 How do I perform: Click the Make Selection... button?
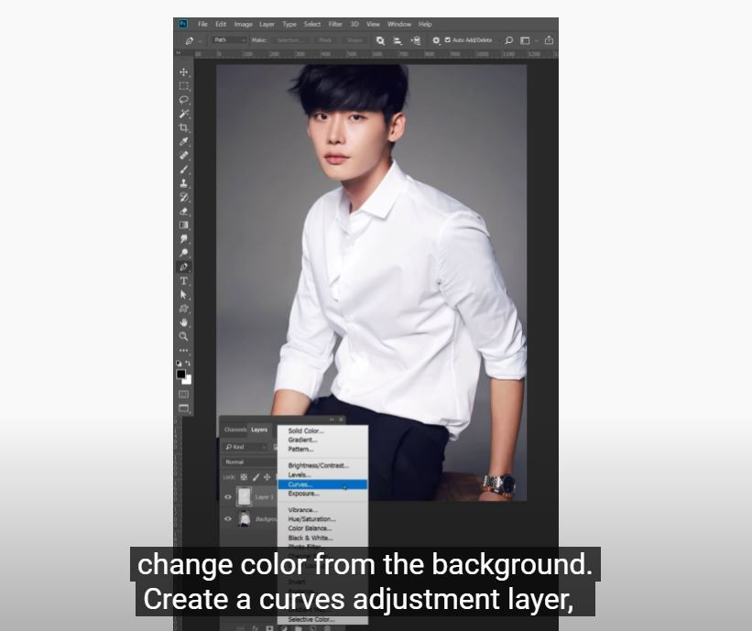click(x=289, y=40)
